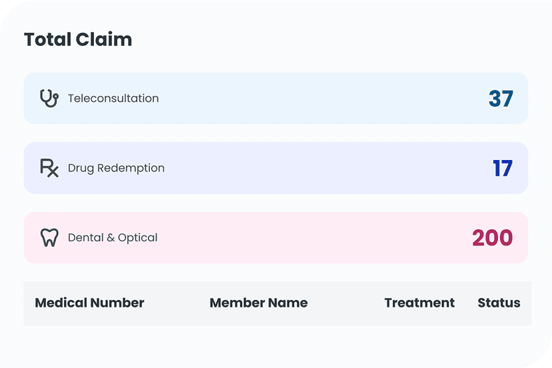Select the Drug Redemption label text
Viewport: 552px width, 368px height.
(116, 168)
